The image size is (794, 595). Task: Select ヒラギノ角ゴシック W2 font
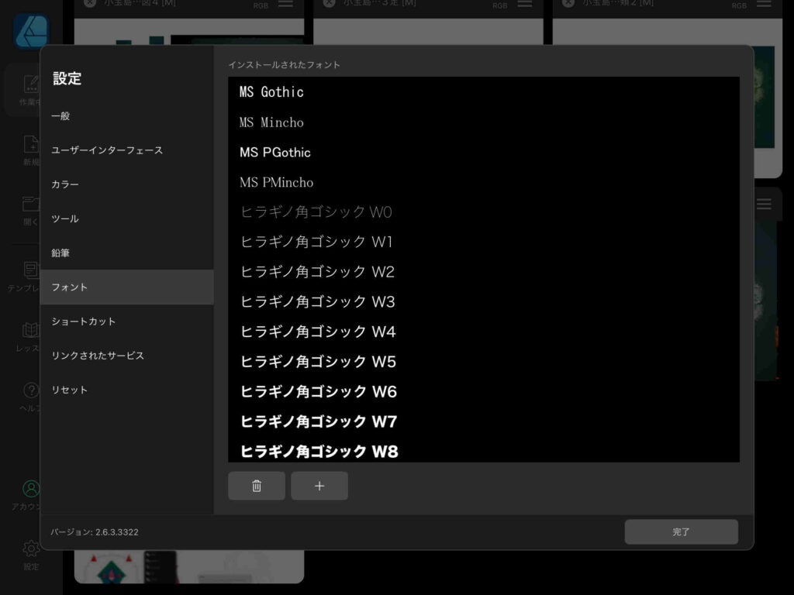[x=484, y=272]
